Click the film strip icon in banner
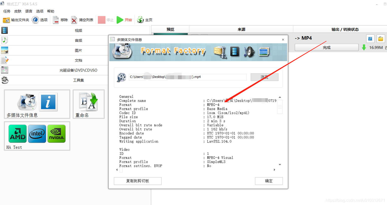Viewport: 387px width, 205px height. tap(235, 52)
